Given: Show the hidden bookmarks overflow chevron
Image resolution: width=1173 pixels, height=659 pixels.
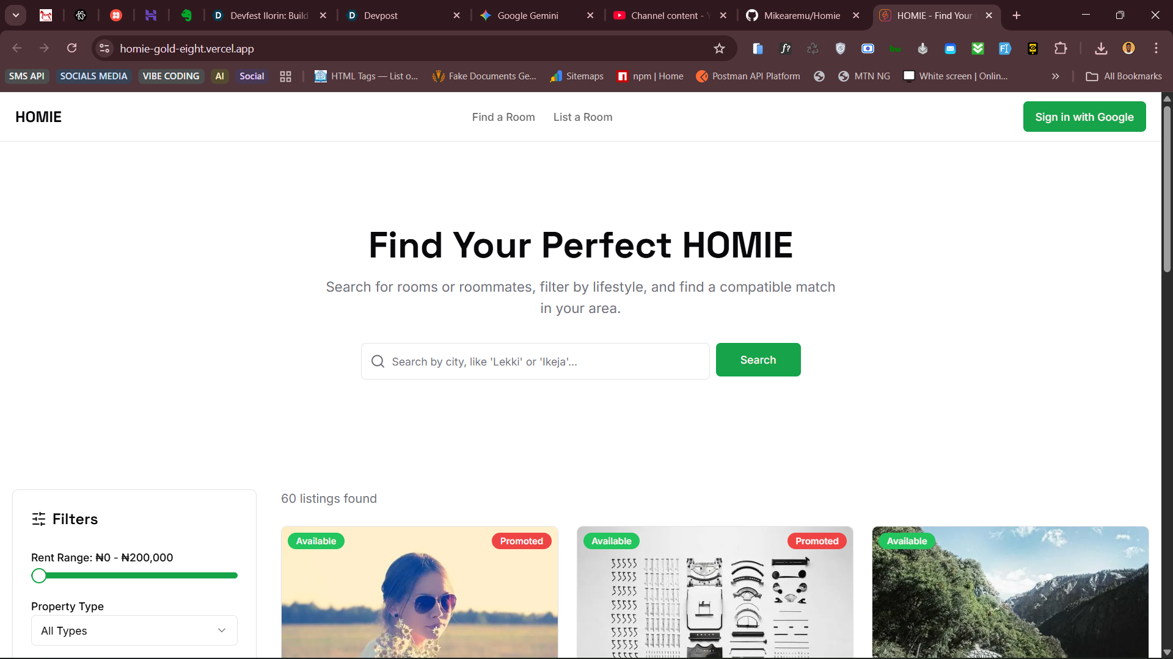Looking at the screenshot, I should [1055, 76].
